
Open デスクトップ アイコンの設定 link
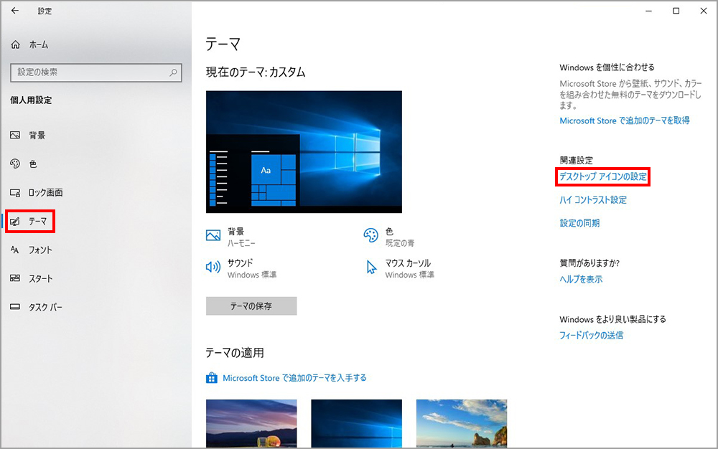point(602,176)
